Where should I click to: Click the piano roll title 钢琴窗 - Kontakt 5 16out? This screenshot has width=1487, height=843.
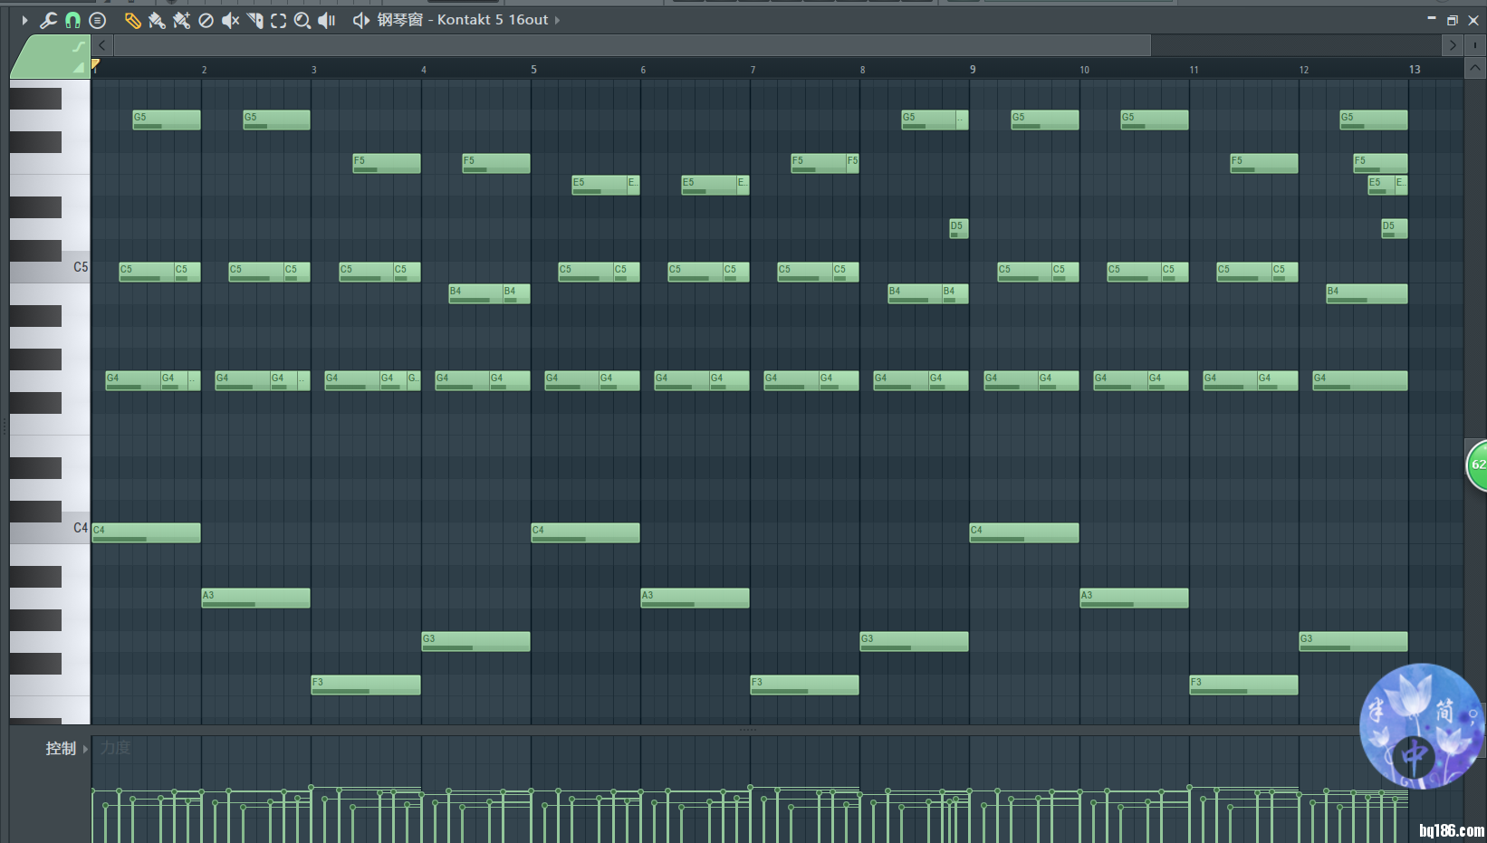tap(463, 20)
